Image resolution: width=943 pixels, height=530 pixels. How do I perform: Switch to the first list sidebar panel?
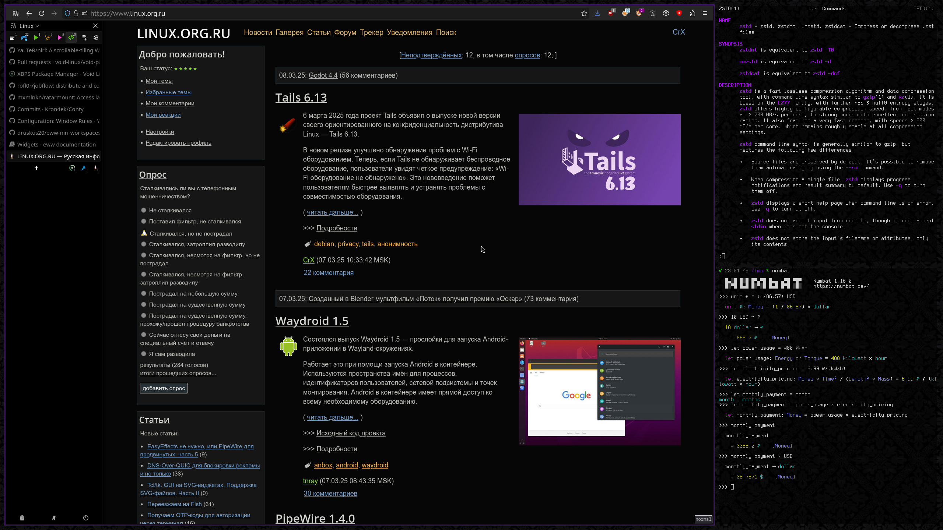pyautogui.click(x=12, y=37)
